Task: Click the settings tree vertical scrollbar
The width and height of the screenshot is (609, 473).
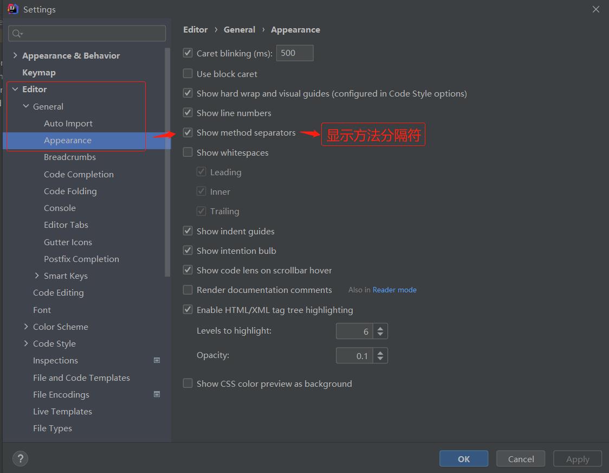Action: pos(167,162)
